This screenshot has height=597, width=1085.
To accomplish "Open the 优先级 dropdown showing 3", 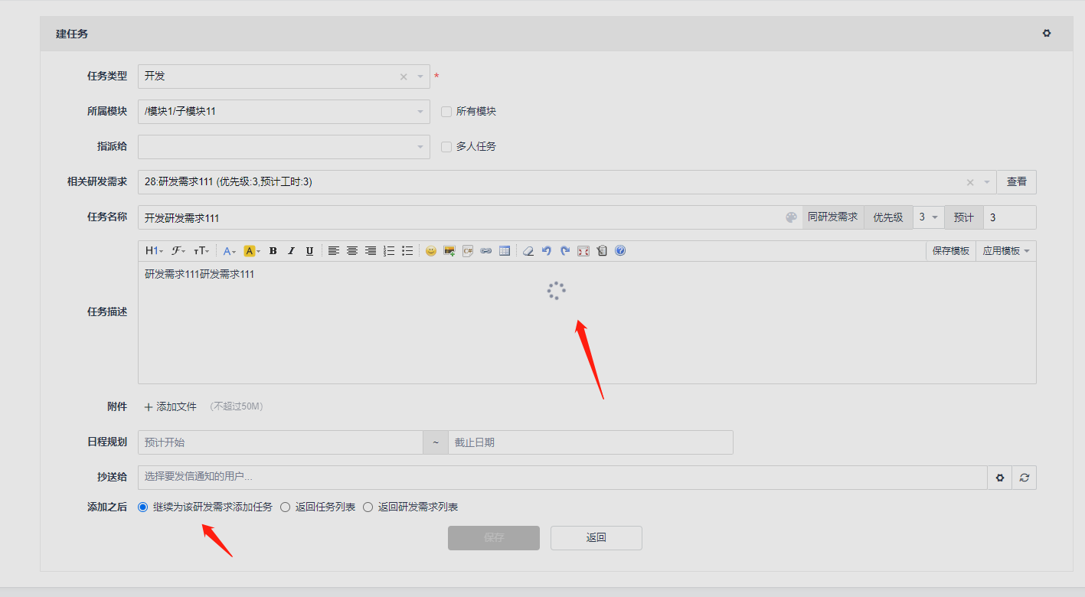I will tap(928, 217).
